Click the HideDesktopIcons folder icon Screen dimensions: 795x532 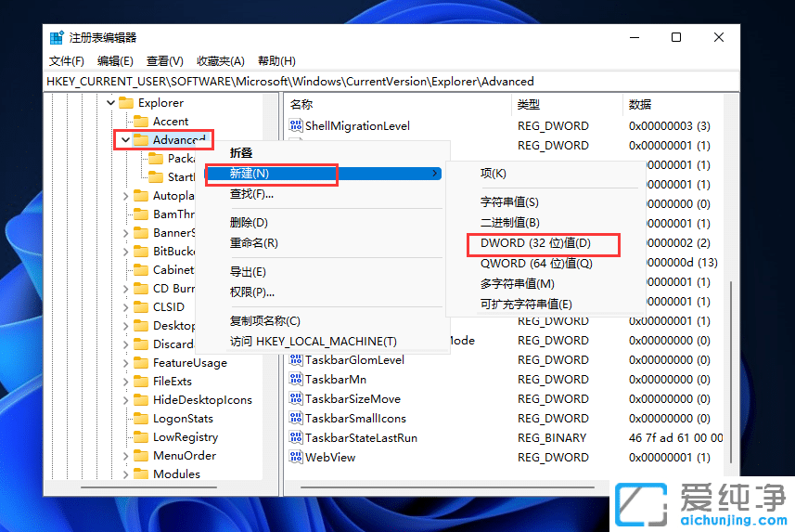pos(141,400)
